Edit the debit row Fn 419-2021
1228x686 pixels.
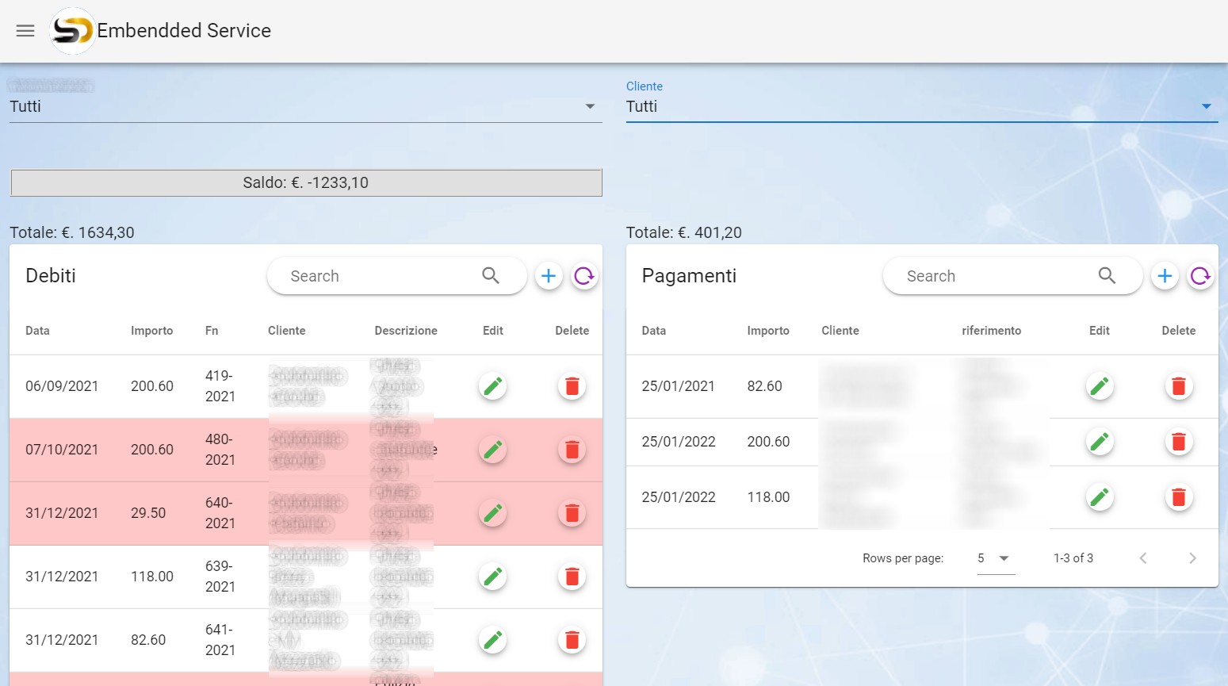pyautogui.click(x=493, y=386)
